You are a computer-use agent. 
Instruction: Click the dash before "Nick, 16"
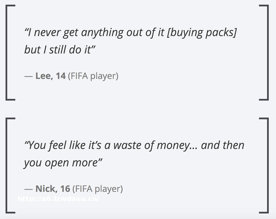(x=28, y=189)
